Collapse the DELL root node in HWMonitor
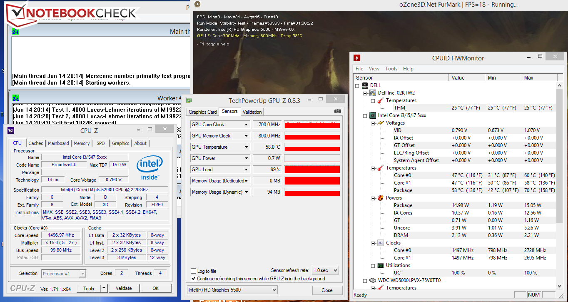The height and width of the screenshot is (302, 568). coord(357,85)
